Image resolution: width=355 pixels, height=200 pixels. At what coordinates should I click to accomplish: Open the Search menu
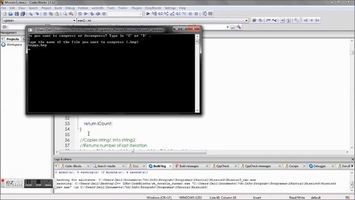pos(33,8)
